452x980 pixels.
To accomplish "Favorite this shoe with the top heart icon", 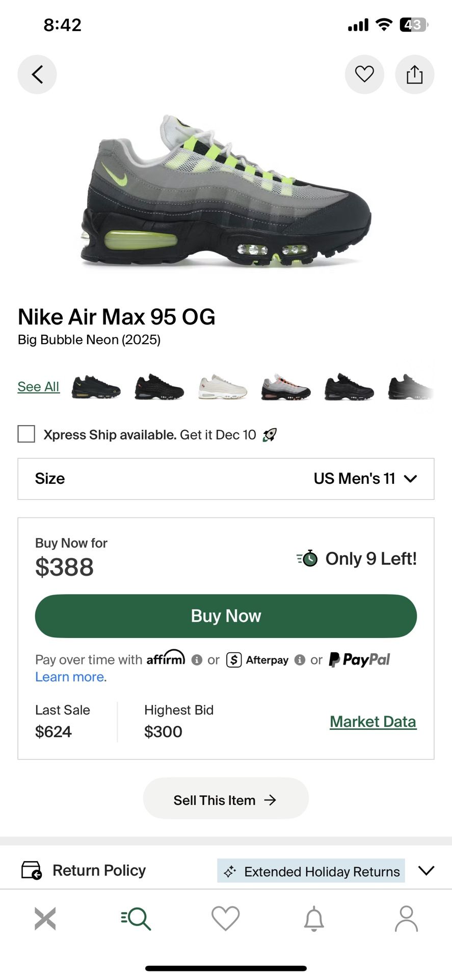I will click(364, 75).
